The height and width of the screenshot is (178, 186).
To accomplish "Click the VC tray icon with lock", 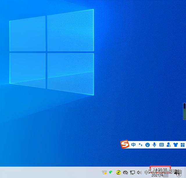I will [104, 172].
